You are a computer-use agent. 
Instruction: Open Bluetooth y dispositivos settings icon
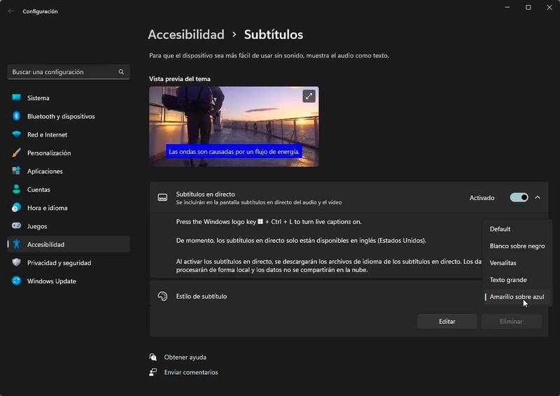tap(16, 116)
